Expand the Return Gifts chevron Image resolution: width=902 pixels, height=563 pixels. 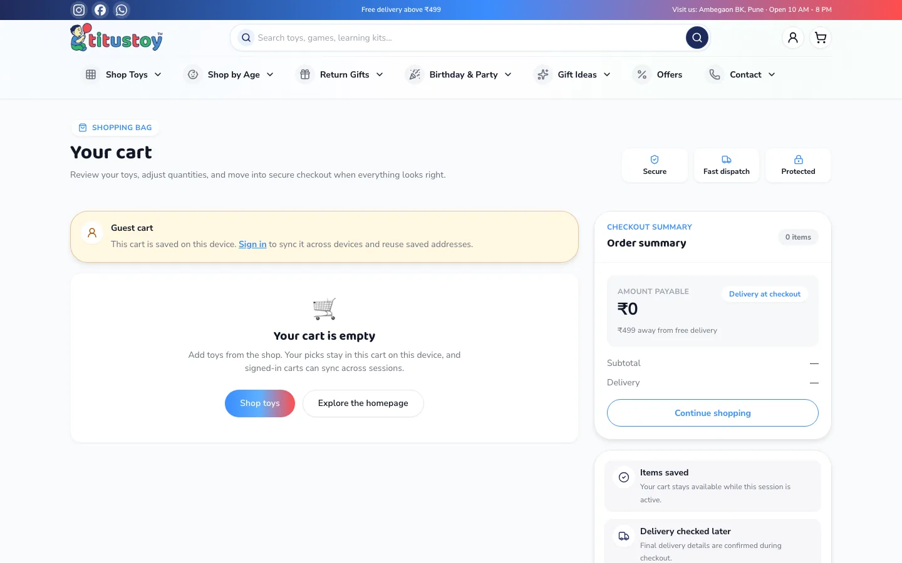(x=380, y=74)
